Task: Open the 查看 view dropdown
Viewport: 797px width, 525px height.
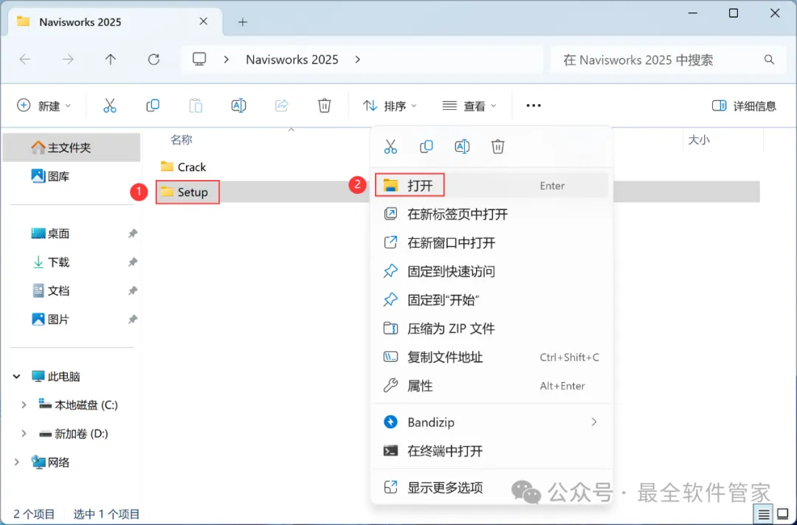Action: click(x=469, y=105)
